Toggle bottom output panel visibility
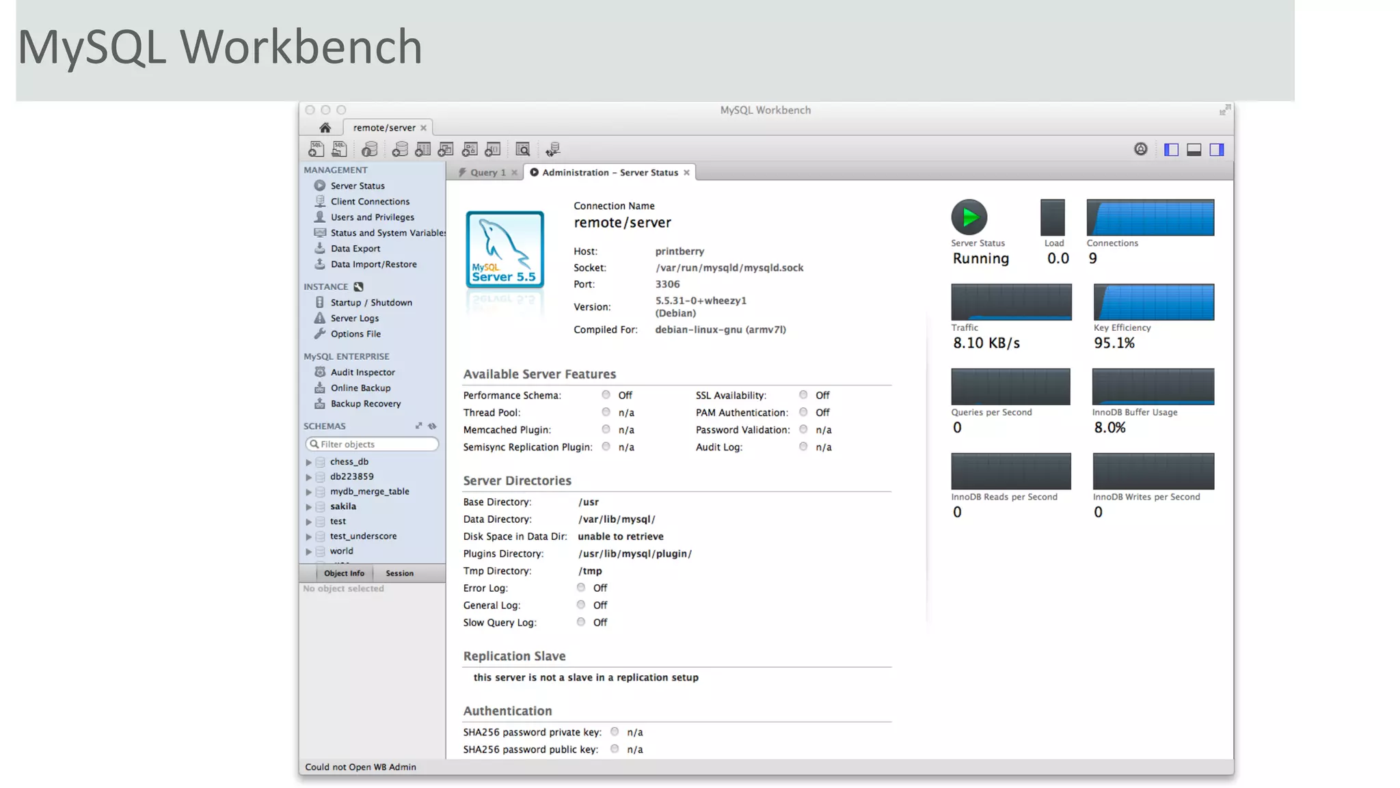Image resolution: width=1400 pixels, height=788 pixels. 1194,150
